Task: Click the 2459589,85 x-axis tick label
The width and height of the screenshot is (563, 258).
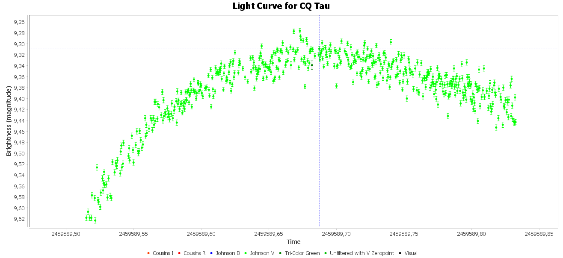Action: [539, 234]
